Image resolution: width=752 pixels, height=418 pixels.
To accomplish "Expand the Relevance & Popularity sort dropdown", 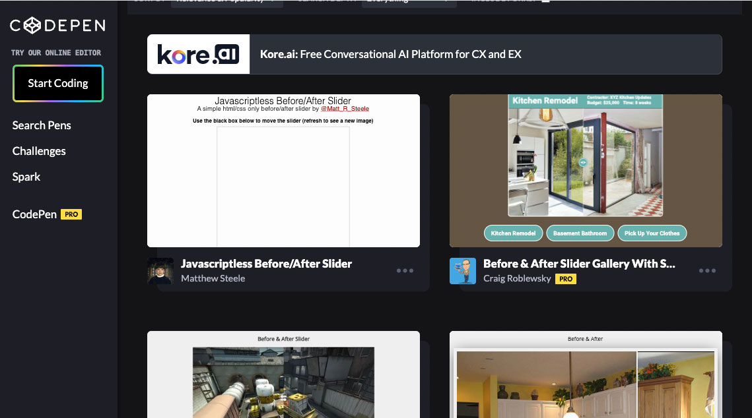I will (226, 1).
